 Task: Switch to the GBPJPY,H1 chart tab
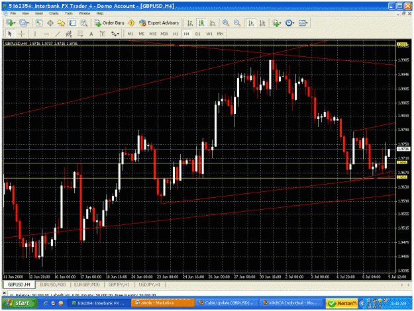[119, 285]
